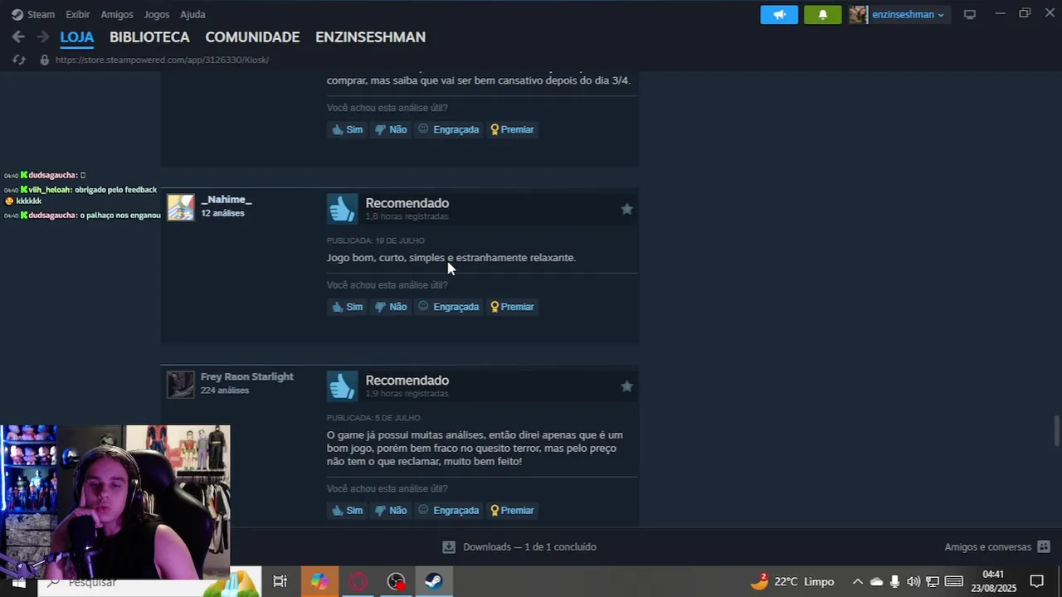Viewport: 1062px width, 597px height.
Task: Open Frey Raon Starlight username link
Action: tap(247, 376)
